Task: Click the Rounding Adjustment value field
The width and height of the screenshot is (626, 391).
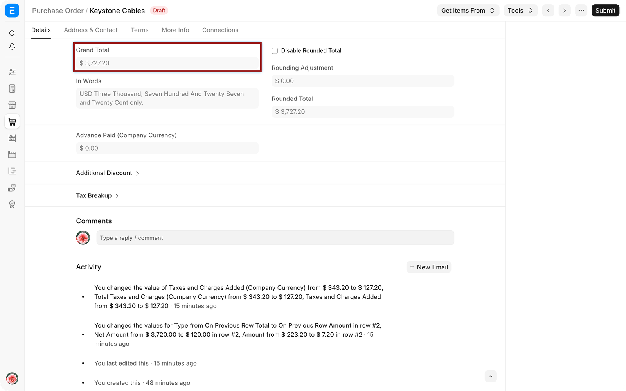Action: click(363, 81)
